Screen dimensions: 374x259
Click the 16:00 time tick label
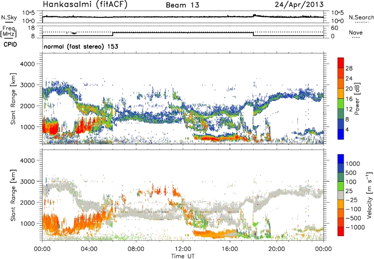click(230, 249)
